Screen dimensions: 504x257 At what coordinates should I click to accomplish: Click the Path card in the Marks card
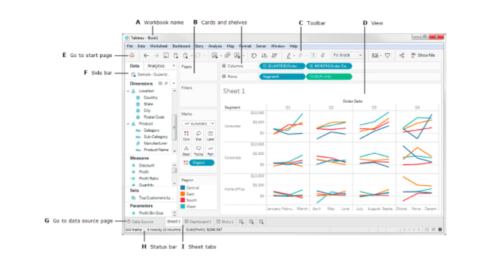(x=210, y=150)
